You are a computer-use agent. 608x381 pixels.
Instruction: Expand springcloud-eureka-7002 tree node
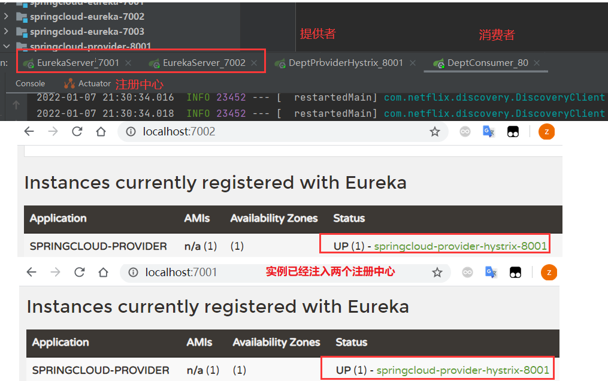tap(6, 16)
